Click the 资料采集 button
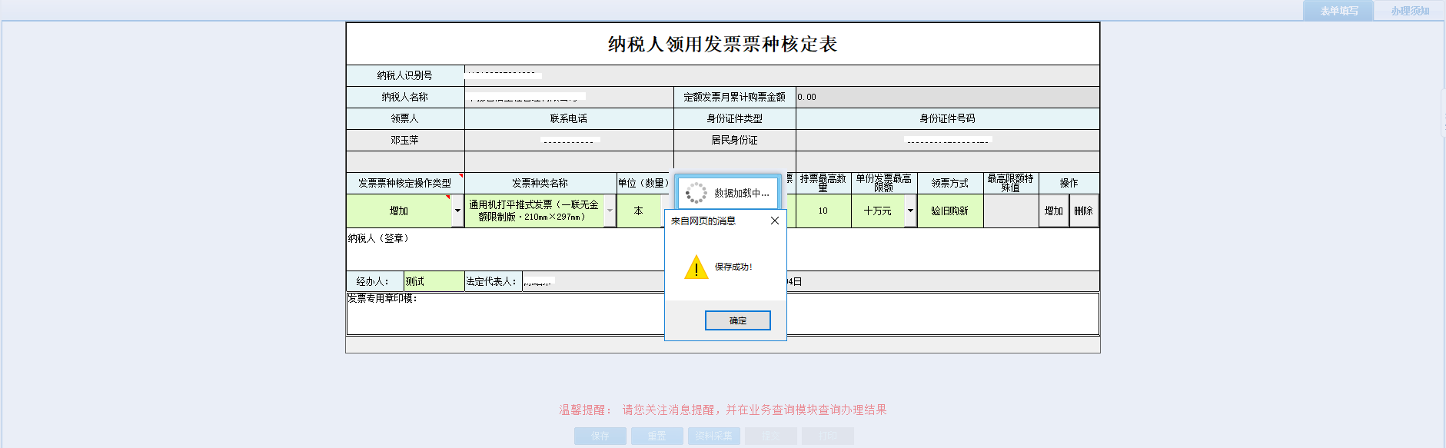The image size is (1446, 448). [713, 436]
